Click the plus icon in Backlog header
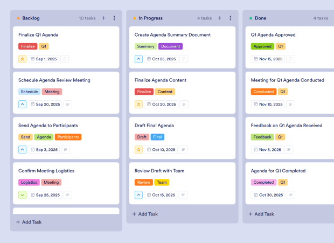This screenshot has height=243, width=334. (x=103, y=18)
